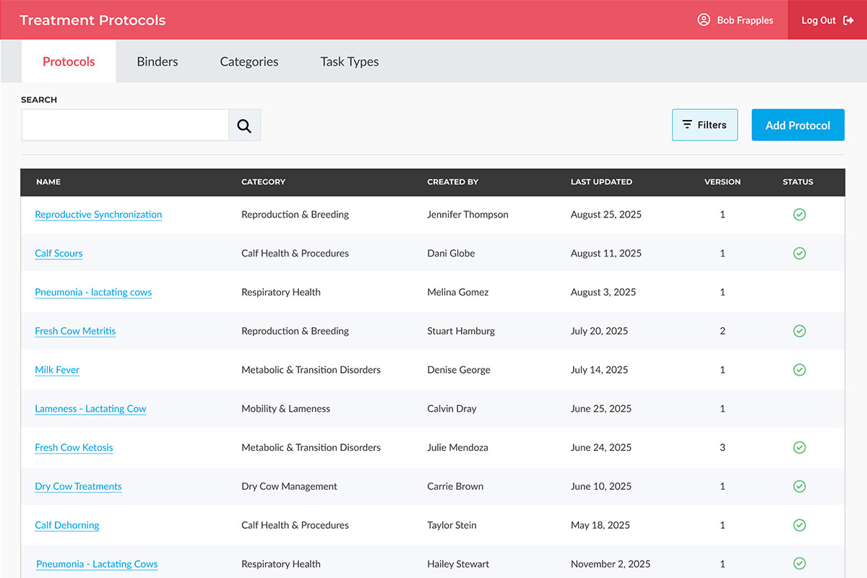
Task: Click status checkmark for Reproductive Synchronization
Action: tap(799, 215)
